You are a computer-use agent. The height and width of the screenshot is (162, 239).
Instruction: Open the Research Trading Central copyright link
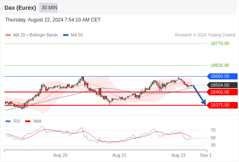click(205, 35)
